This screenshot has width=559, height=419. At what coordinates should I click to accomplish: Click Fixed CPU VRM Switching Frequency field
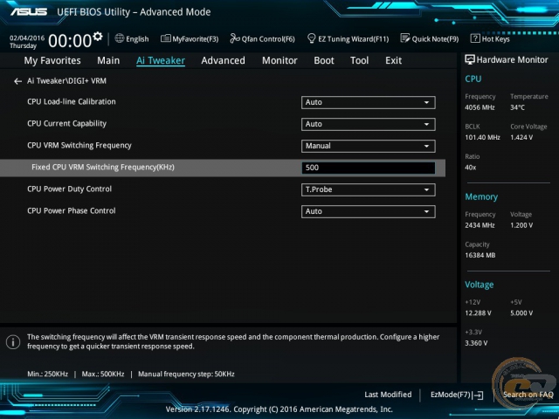click(x=369, y=168)
